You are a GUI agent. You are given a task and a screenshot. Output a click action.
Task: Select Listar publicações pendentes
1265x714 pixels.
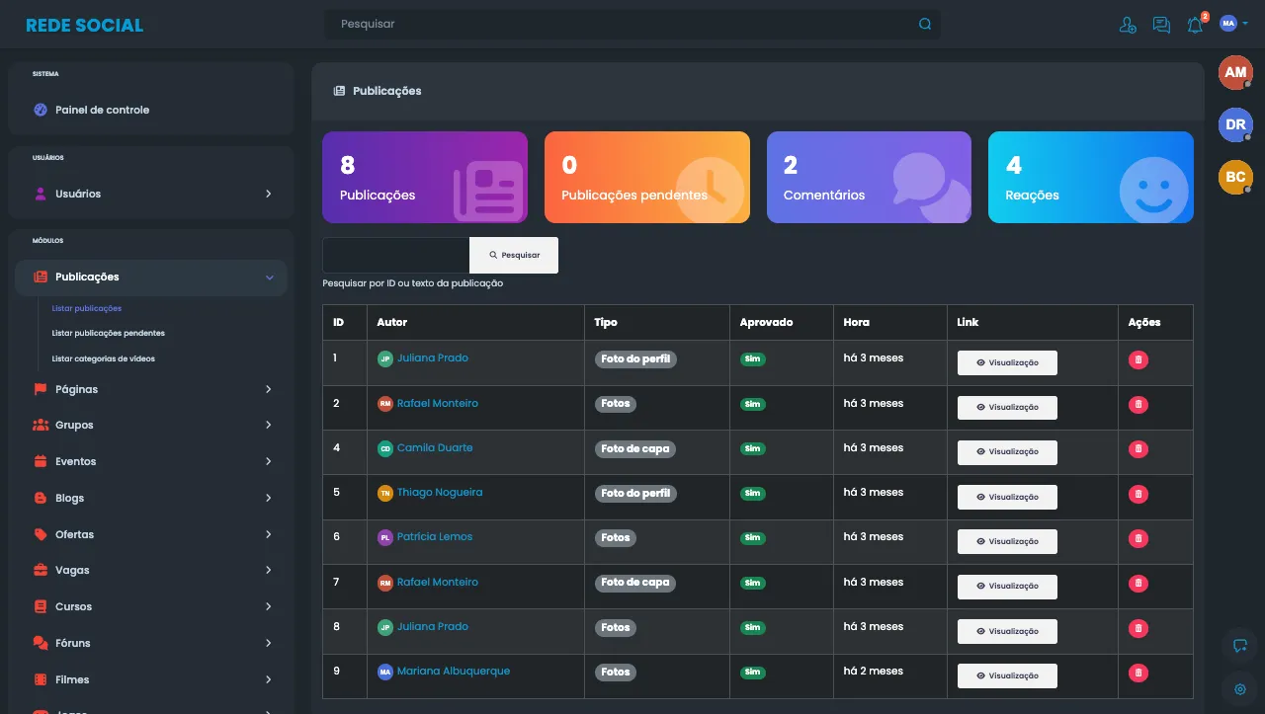pyautogui.click(x=109, y=333)
